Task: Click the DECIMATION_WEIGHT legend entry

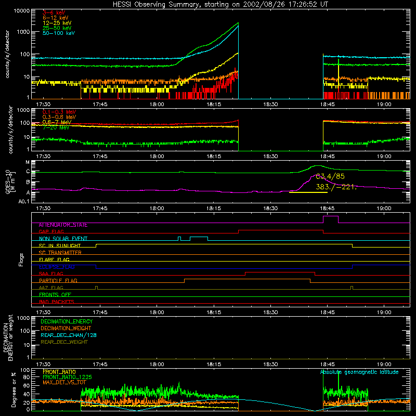Action: [66, 328]
